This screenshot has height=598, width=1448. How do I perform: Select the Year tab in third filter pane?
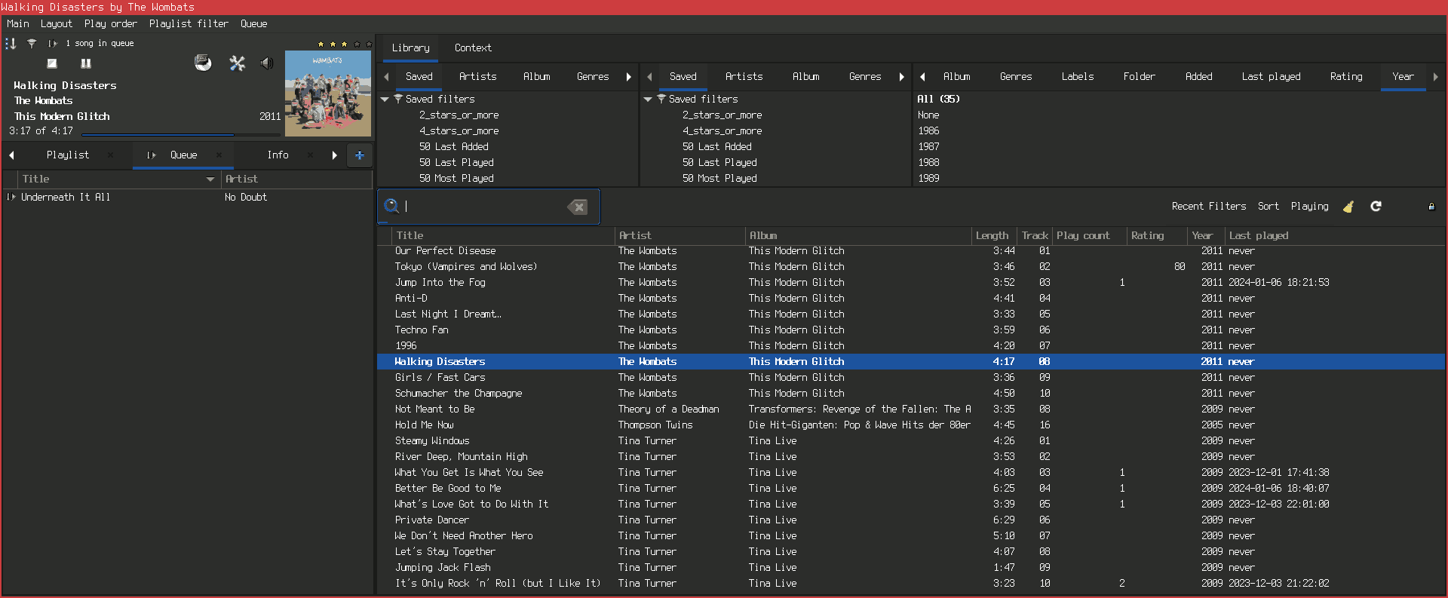pos(1403,76)
